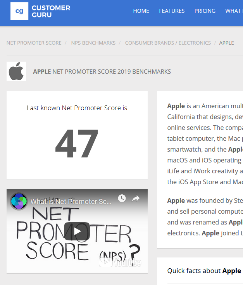Image resolution: width=243 pixels, height=285 pixels.
Task: Click the cg logo square
Action: click(19, 11)
